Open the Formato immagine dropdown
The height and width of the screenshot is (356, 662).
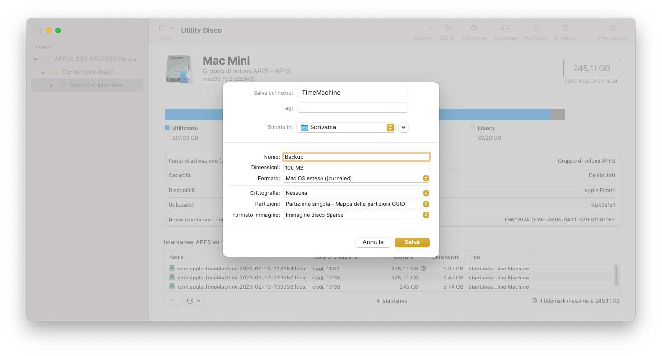[x=356, y=215]
